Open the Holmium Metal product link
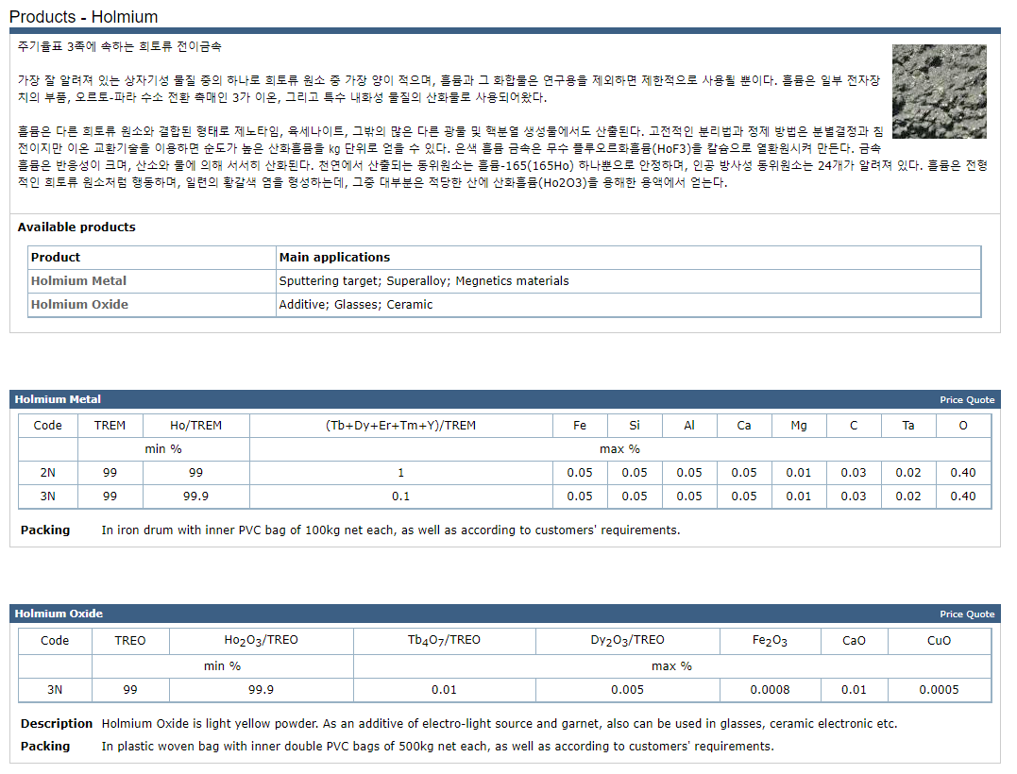Screen dimensions: 1017x774 78,280
